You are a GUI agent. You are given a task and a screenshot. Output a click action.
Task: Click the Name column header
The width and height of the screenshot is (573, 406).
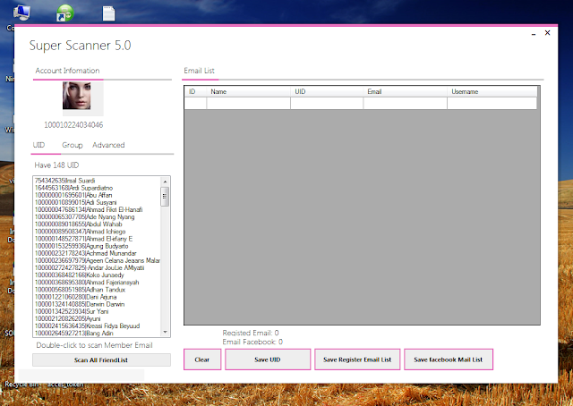click(249, 91)
